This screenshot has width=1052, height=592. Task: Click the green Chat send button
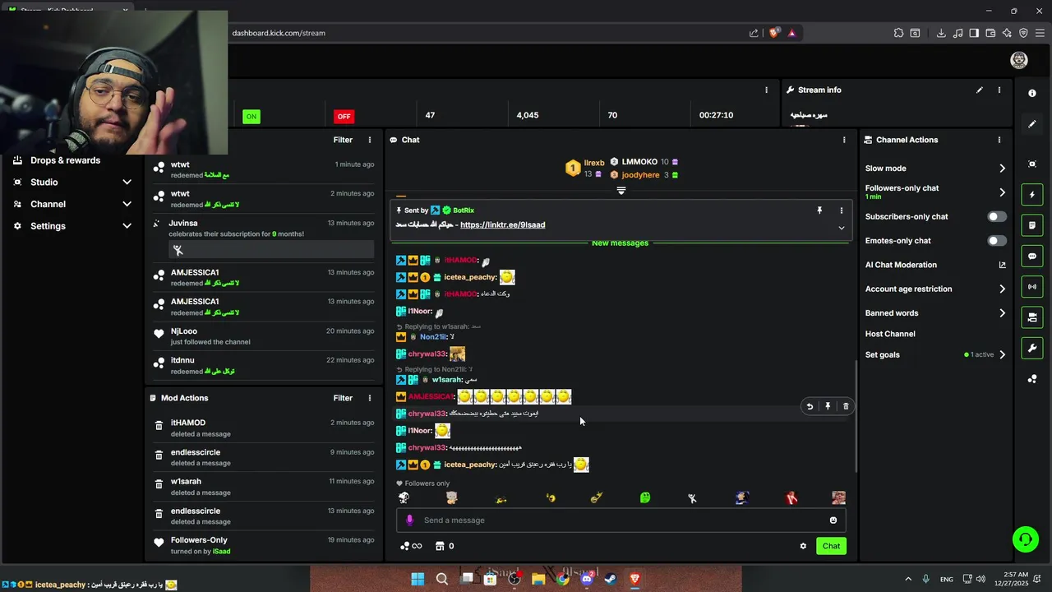pyautogui.click(x=831, y=546)
